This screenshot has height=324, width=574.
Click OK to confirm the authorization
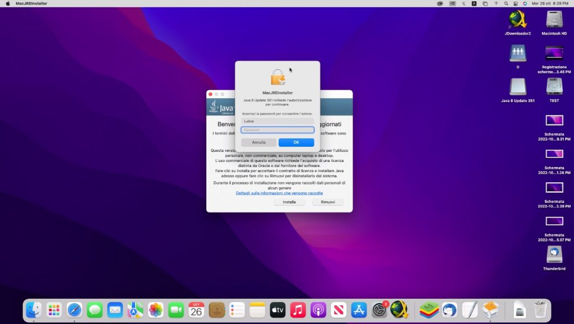point(295,142)
